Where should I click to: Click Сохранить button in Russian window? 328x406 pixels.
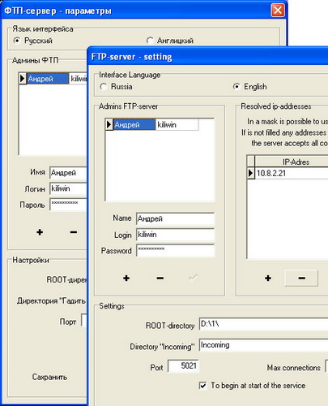[x=49, y=377]
